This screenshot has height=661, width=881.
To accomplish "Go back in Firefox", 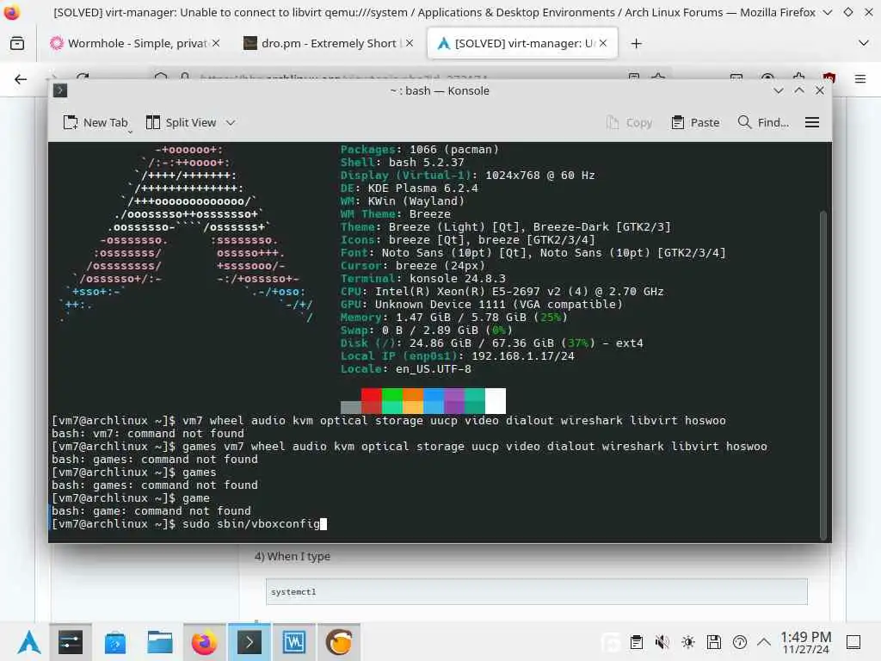I will [21, 79].
